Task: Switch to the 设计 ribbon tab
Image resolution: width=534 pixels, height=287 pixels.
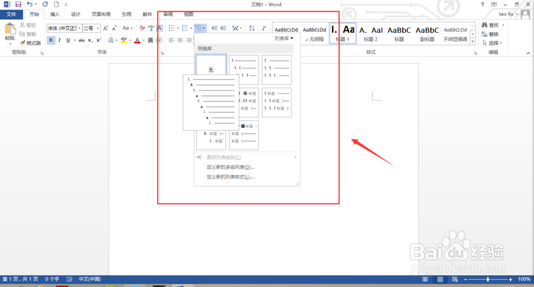Action: click(x=76, y=14)
